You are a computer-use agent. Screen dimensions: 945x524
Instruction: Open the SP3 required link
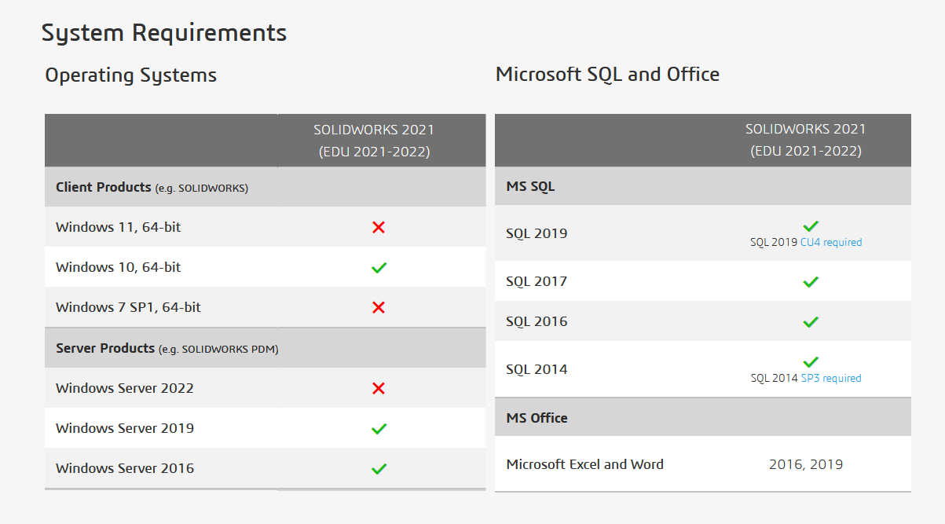pos(831,379)
